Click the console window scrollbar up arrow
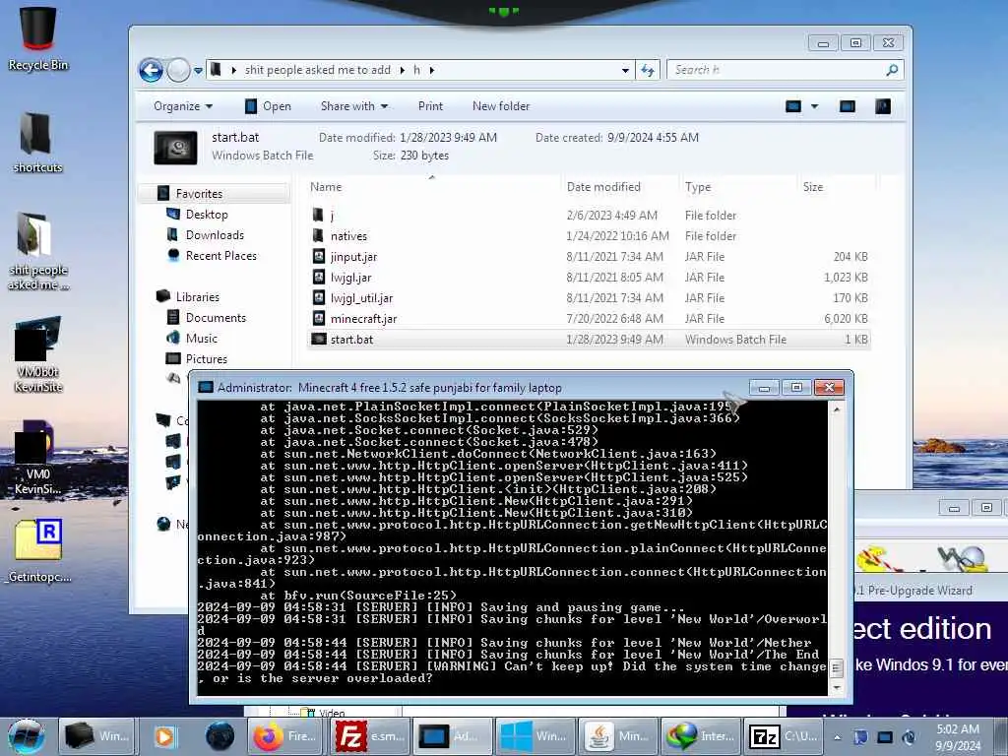Screen dimensions: 1008x756 point(837,409)
